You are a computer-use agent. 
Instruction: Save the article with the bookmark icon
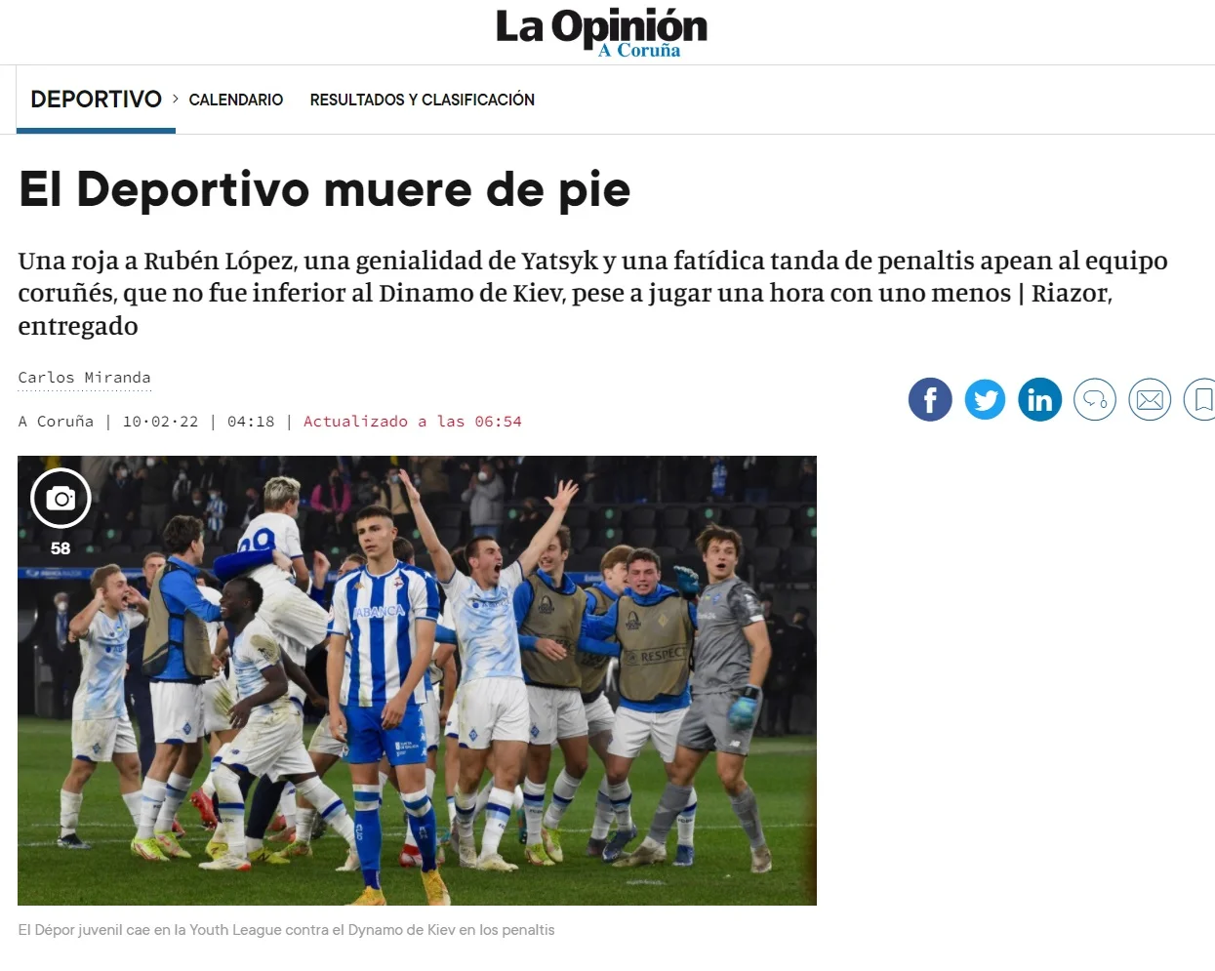[1201, 399]
